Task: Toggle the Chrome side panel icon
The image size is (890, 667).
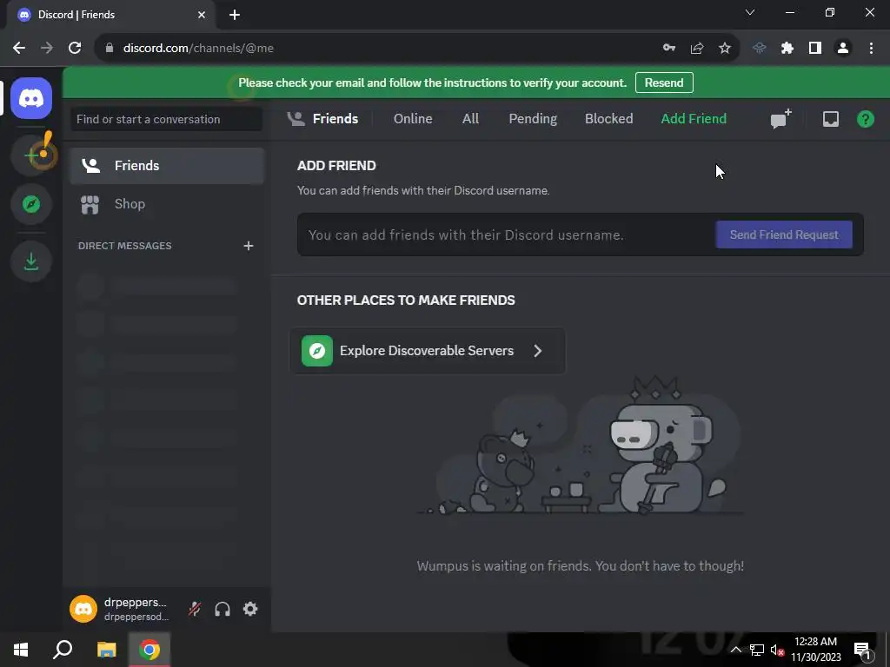Action: click(815, 49)
